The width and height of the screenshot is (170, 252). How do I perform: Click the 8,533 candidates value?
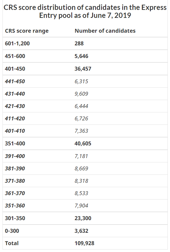point(81,193)
